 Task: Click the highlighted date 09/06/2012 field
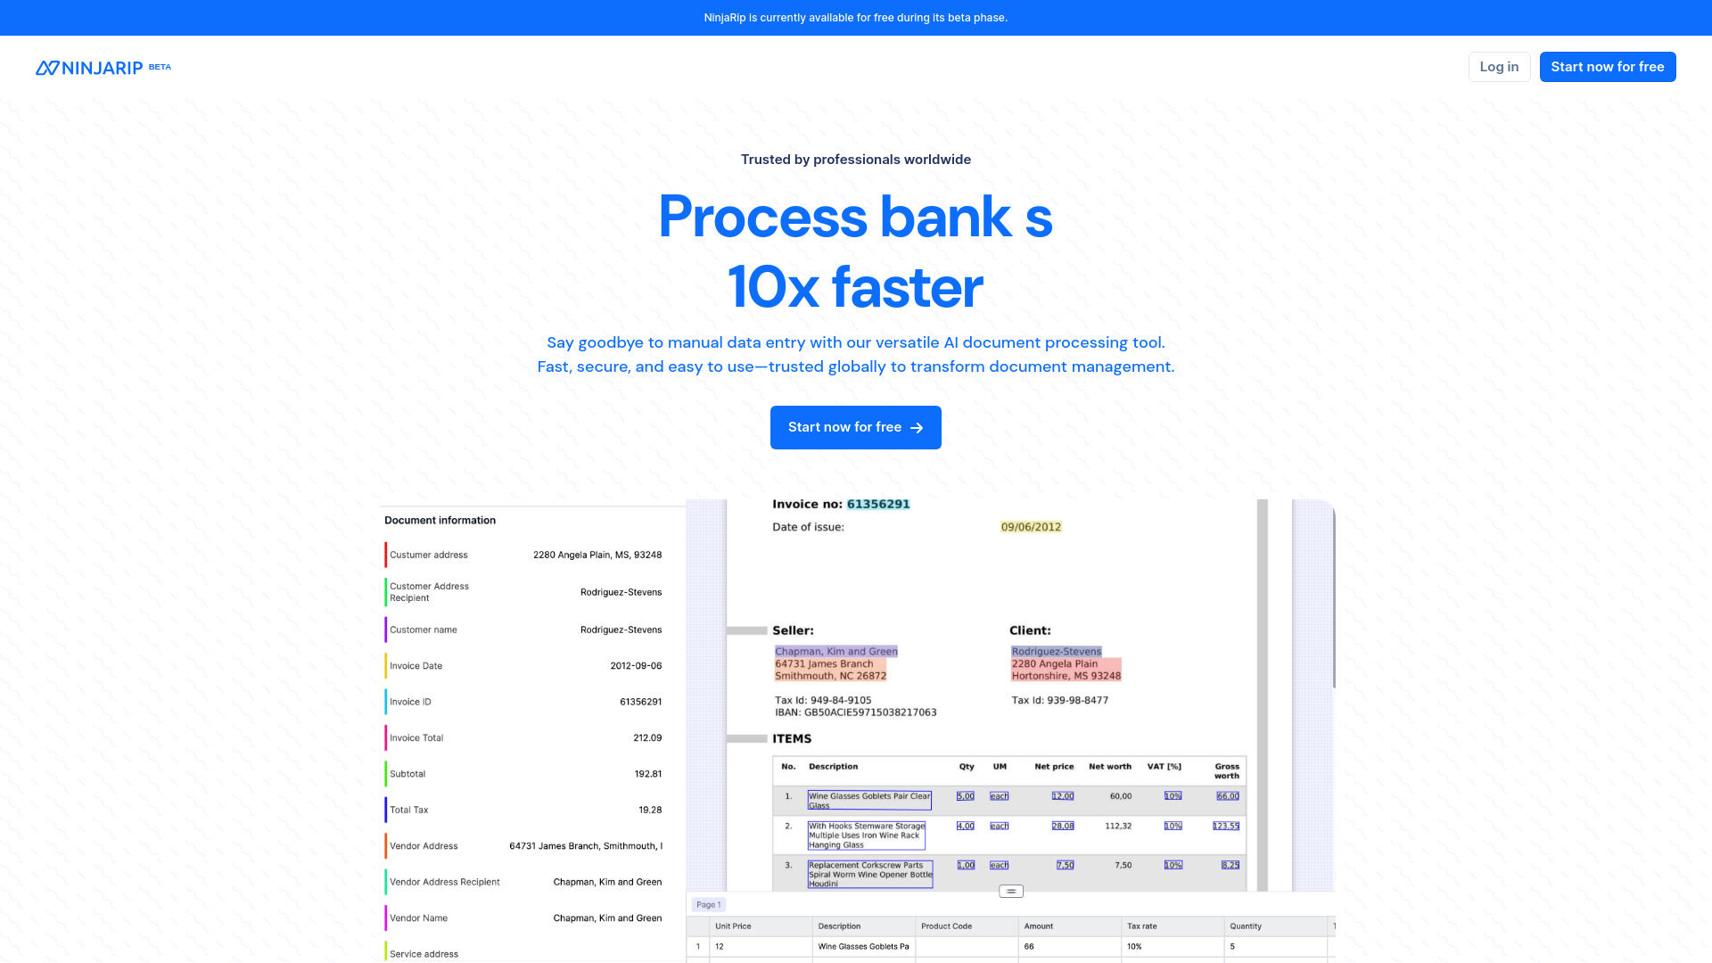pyautogui.click(x=1030, y=527)
